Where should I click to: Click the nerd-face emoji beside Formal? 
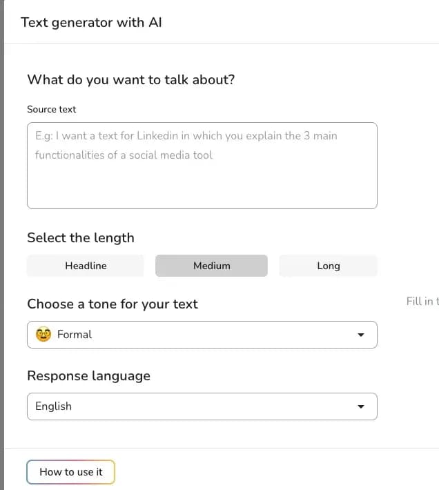pyautogui.click(x=43, y=335)
